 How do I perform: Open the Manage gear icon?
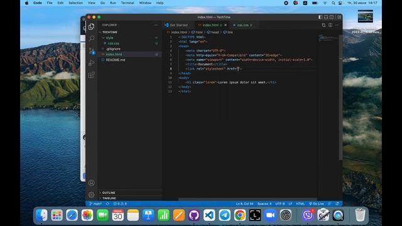(92, 195)
